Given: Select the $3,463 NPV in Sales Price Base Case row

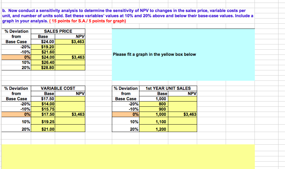Looking at the screenshot, I should click(70, 42).
